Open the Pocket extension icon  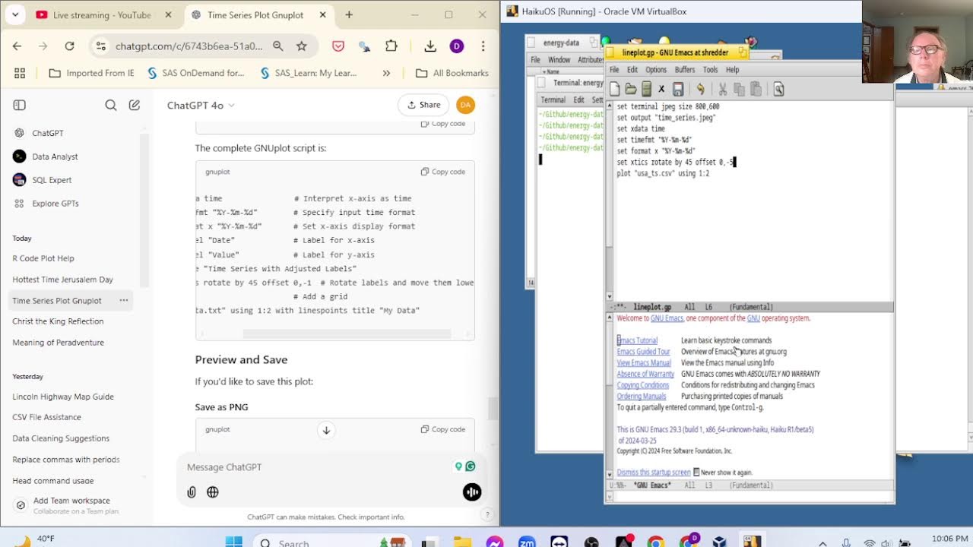click(x=338, y=46)
